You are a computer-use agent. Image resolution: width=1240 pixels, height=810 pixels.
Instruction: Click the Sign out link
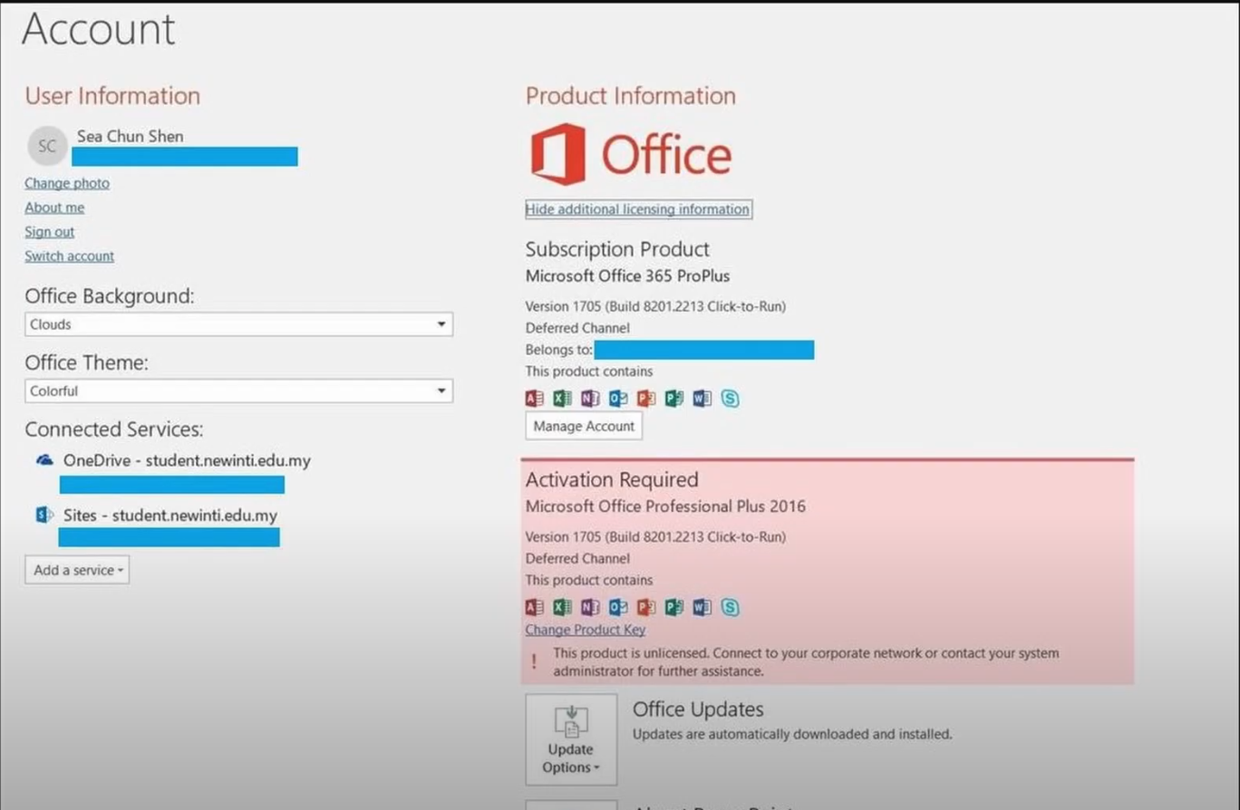click(x=50, y=232)
